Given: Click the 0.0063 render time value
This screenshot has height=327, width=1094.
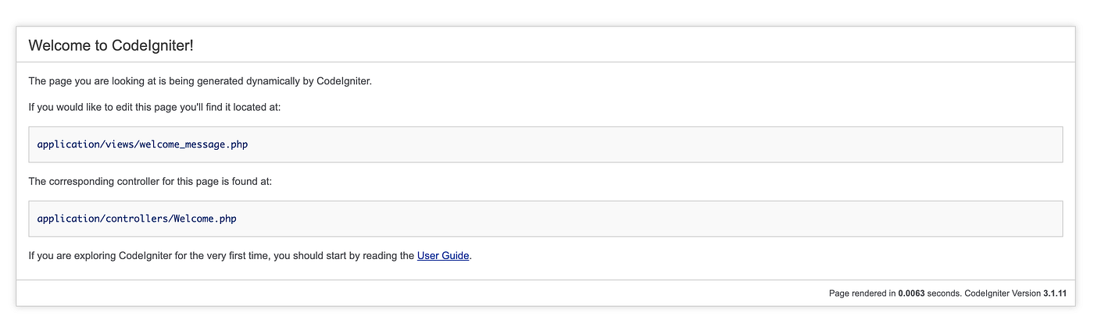Looking at the screenshot, I should [x=910, y=293].
